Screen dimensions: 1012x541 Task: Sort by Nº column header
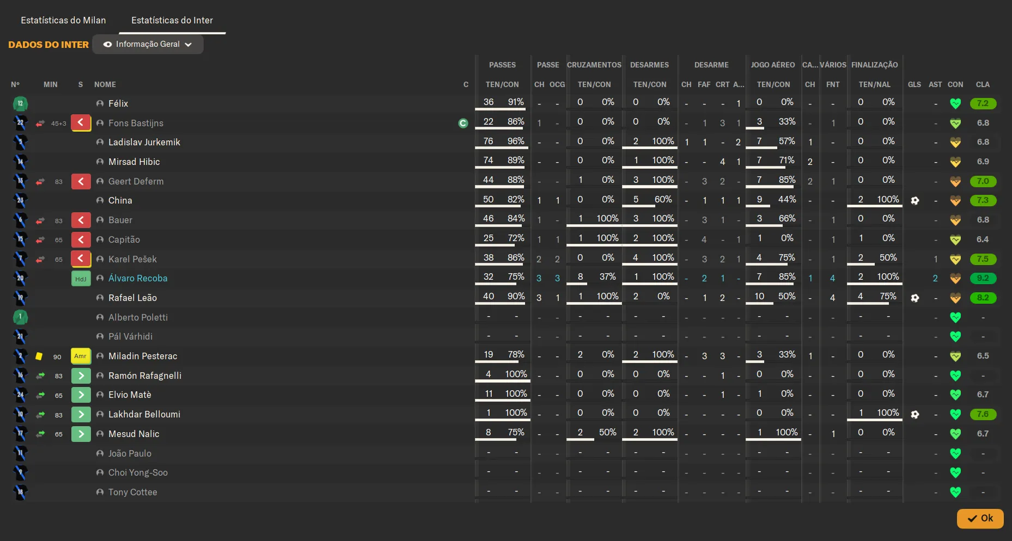(x=15, y=84)
